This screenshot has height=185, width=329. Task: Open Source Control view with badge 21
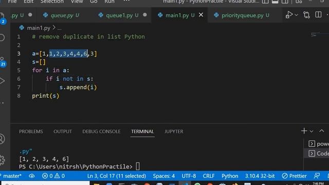3,62
